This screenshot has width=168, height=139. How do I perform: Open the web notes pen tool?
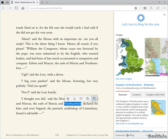click(x=151, y=8)
